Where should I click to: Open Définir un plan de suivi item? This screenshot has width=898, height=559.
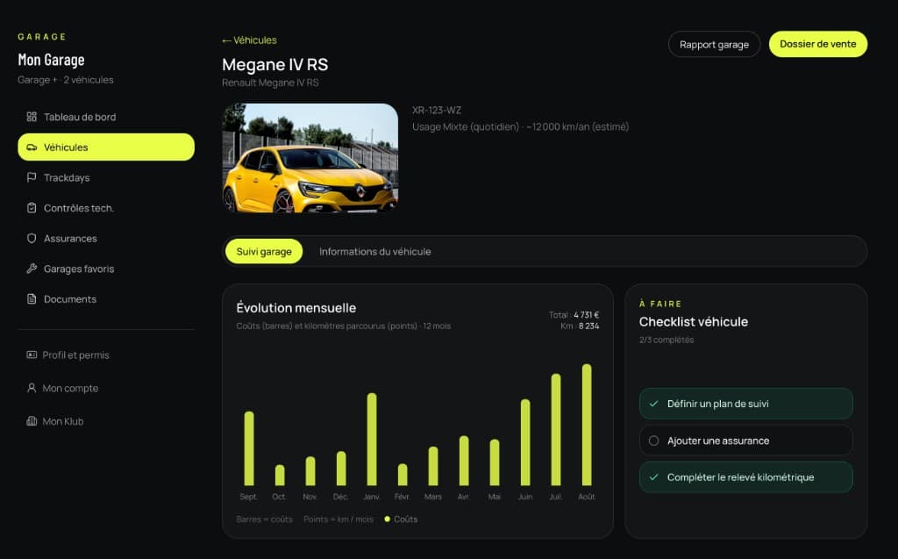point(745,404)
